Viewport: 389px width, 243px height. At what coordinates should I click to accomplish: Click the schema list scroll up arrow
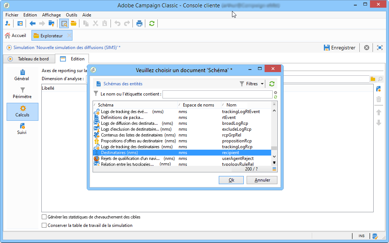click(x=274, y=111)
